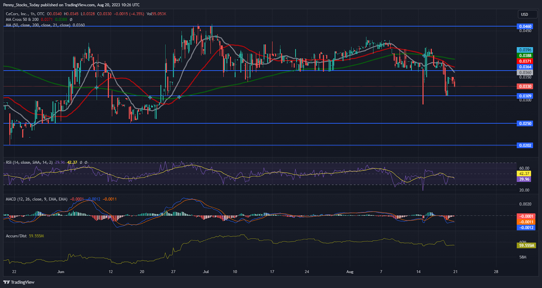
Task: Click the orange −0.0011 MACD axis label
Action: [526, 222]
